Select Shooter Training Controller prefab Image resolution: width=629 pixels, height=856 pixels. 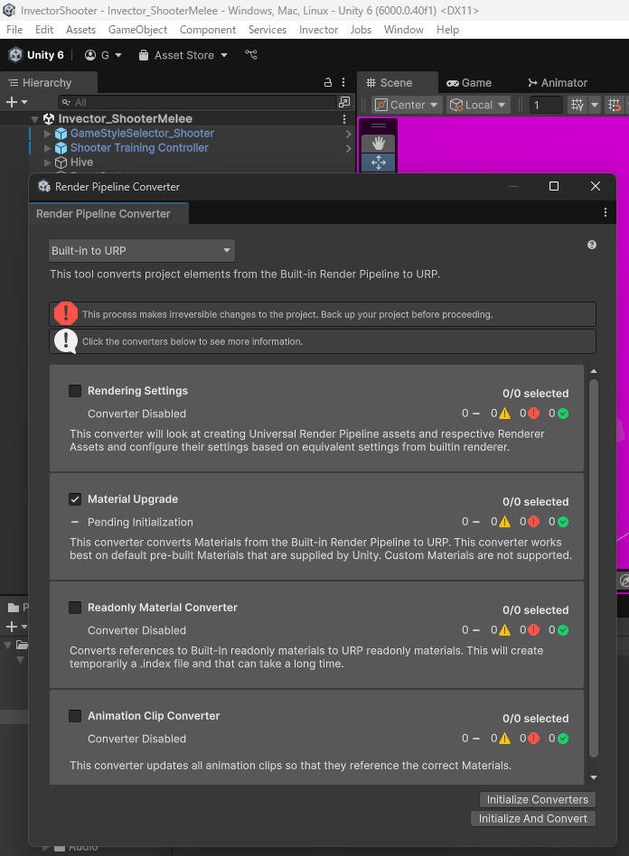coord(139,148)
